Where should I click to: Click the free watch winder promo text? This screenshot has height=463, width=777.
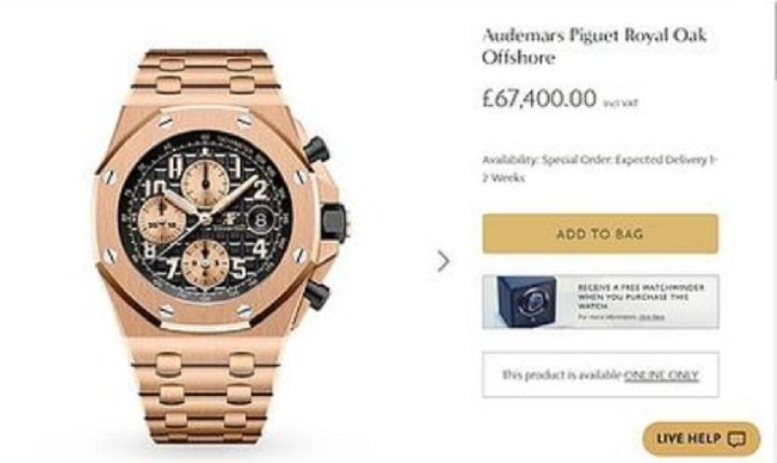tap(641, 296)
